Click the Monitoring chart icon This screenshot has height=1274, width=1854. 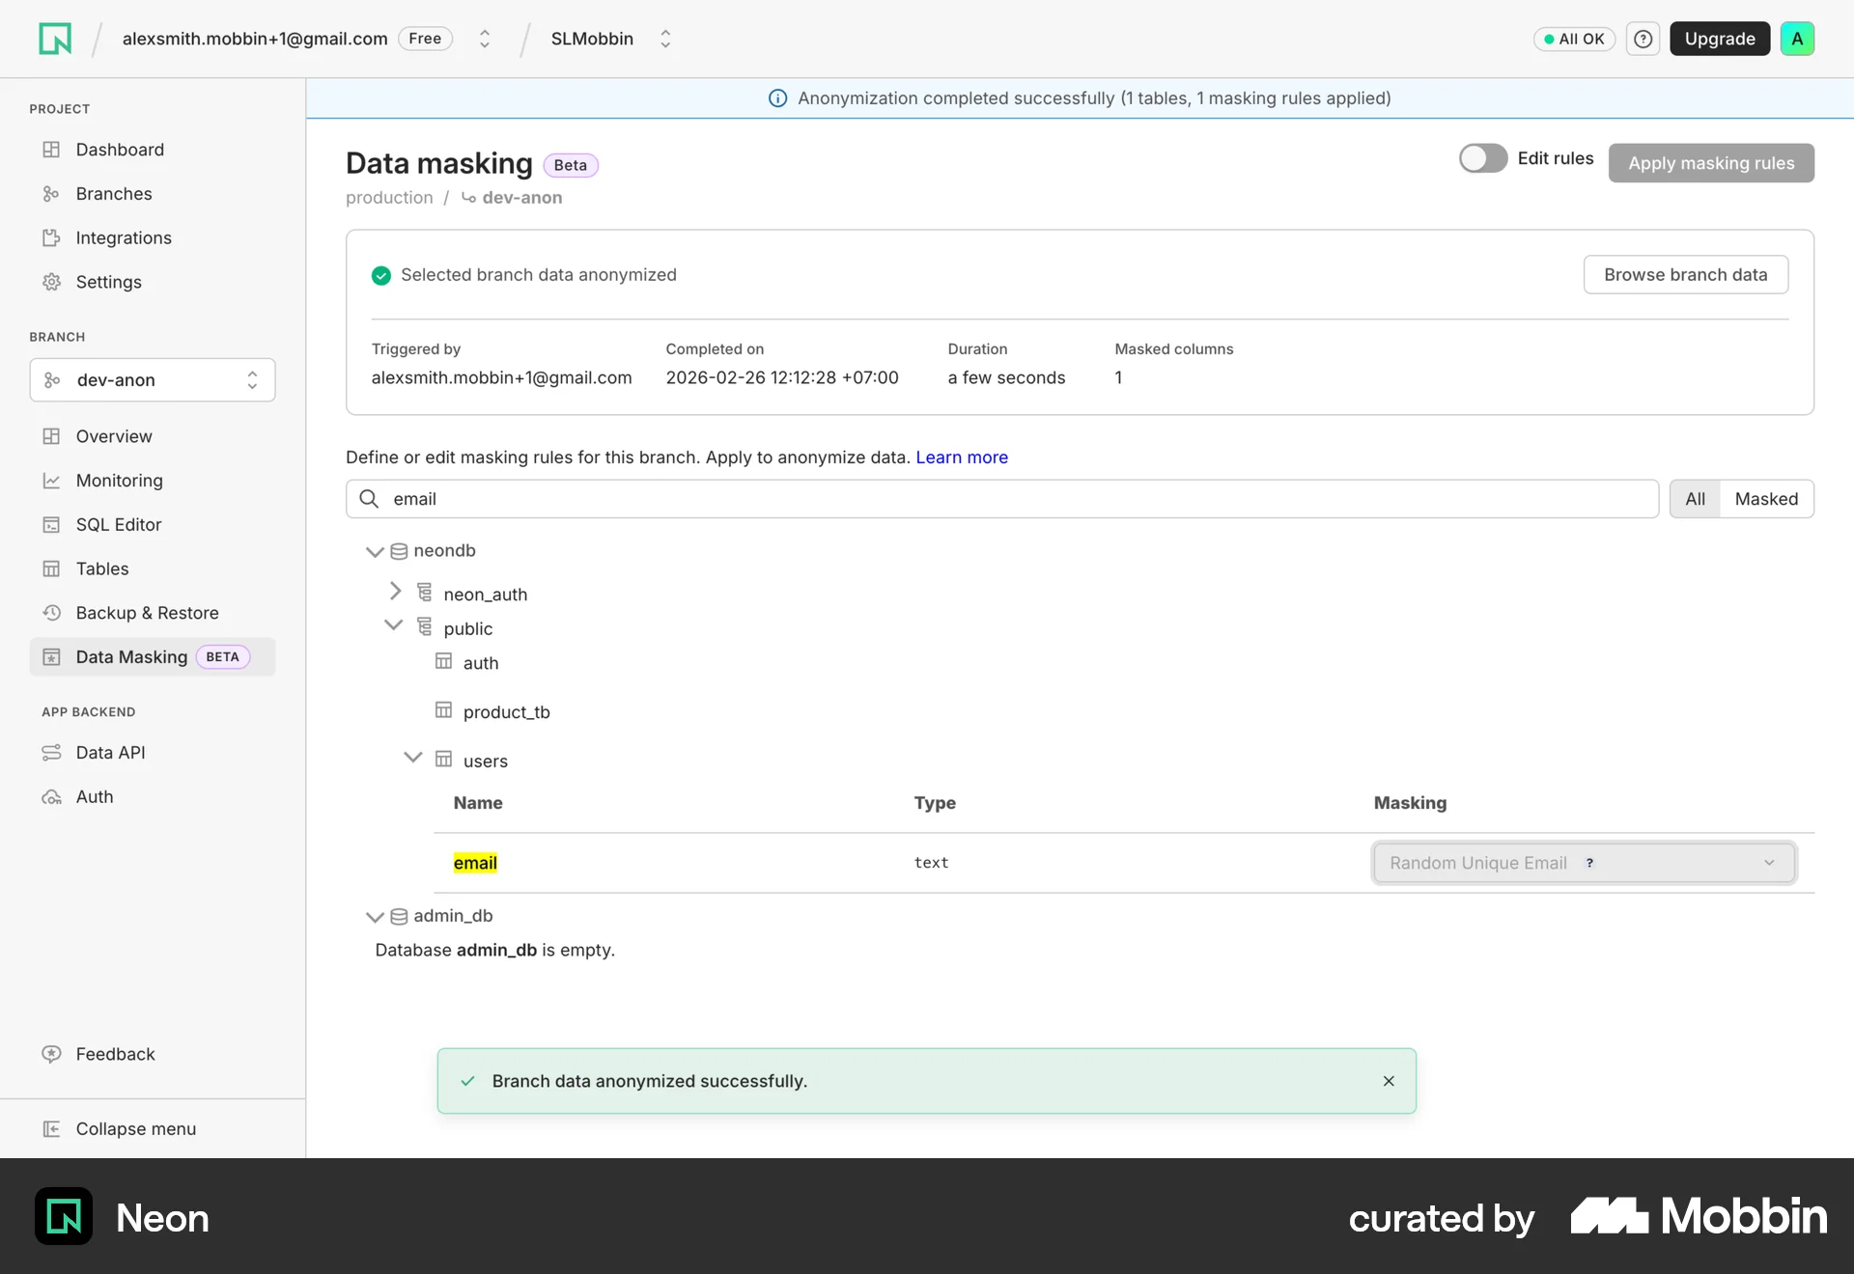pos(51,481)
